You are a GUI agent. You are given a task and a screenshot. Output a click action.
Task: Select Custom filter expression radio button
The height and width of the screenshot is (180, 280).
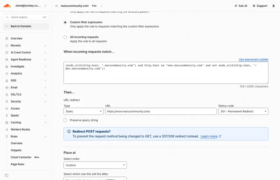pyautogui.click(x=65, y=22)
